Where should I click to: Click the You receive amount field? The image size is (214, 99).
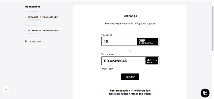click(x=123, y=61)
